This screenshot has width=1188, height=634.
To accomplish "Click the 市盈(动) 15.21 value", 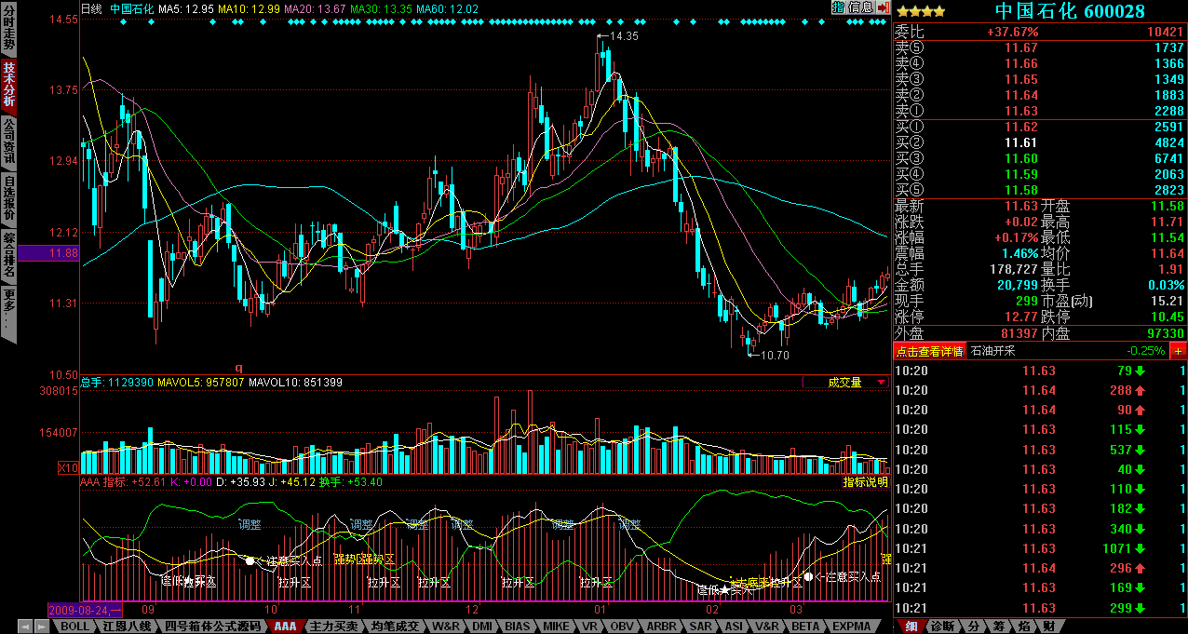I will pos(1168,301).
